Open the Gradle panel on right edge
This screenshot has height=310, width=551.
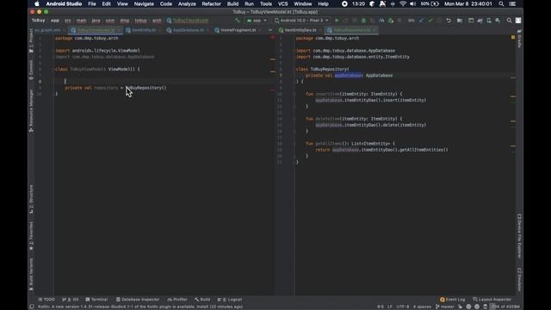(x=519, y=39)
